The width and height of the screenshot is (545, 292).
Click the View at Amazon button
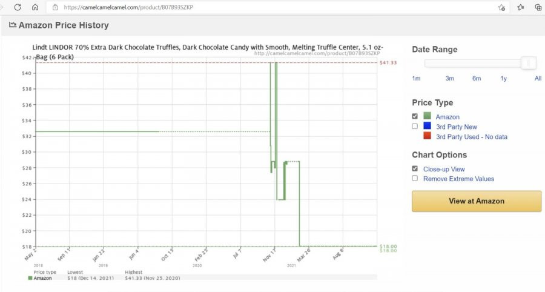point(477,201)
